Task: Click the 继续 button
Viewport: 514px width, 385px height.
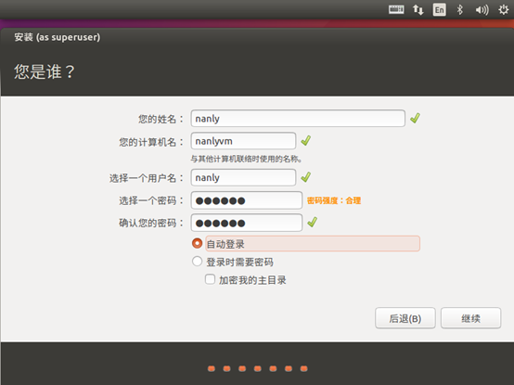Action: coord(470,318)
